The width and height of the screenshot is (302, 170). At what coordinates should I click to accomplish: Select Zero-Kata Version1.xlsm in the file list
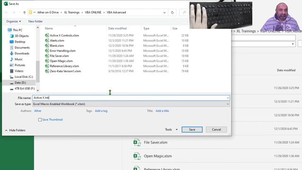(65, 71)
